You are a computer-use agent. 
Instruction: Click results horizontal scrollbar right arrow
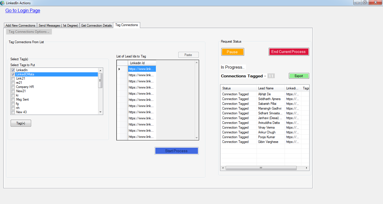click(307, 168)
